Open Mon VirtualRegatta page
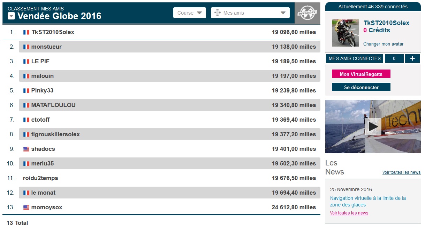 361,74
